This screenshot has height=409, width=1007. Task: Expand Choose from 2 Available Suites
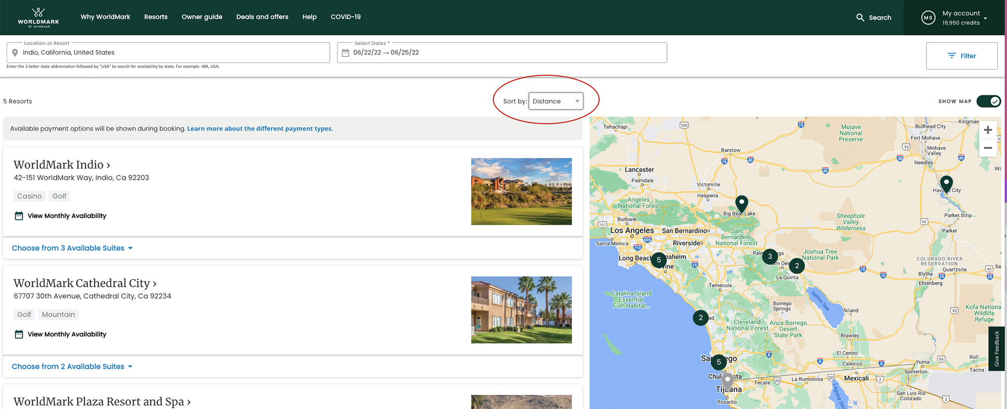click(72, 367)
